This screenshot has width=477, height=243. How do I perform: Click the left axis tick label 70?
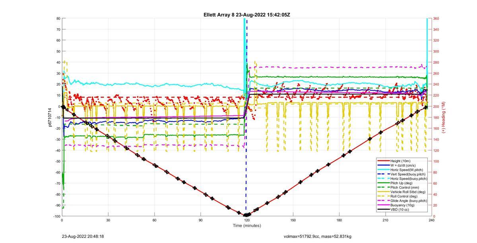58,29
